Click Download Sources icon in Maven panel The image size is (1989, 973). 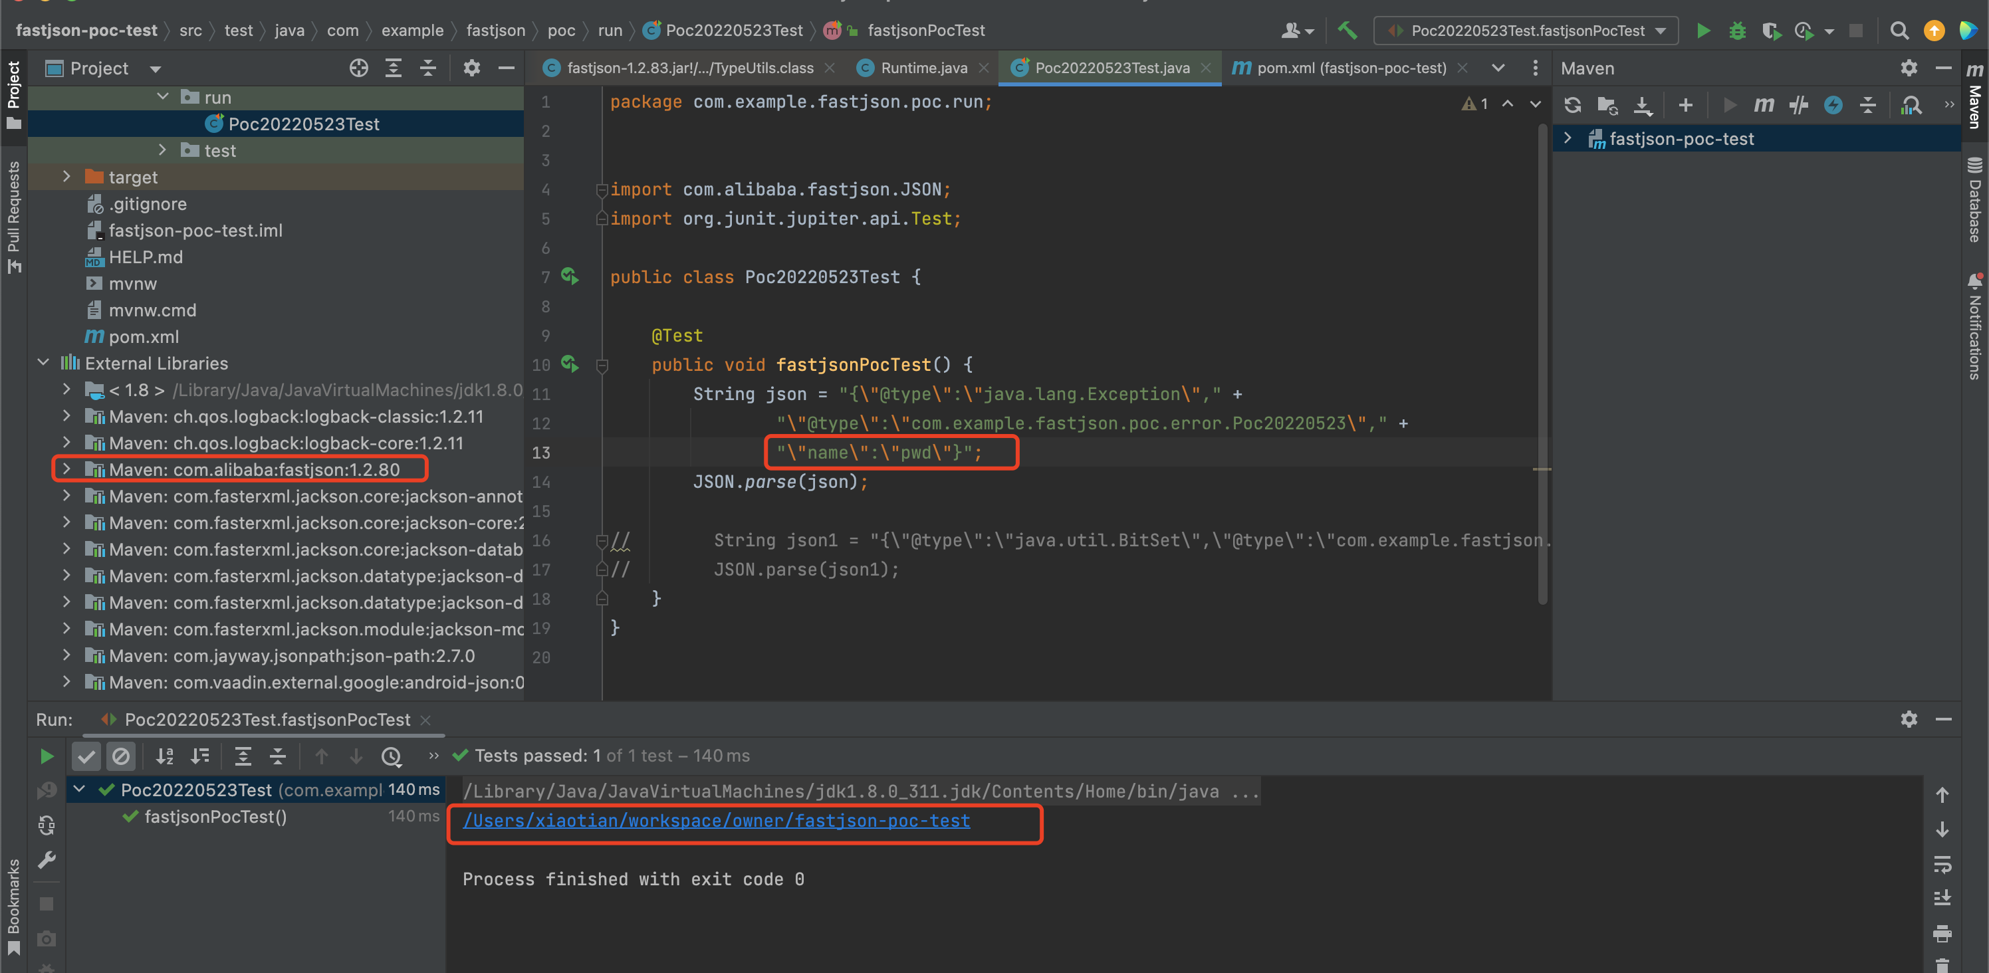pyautogui.click(x=1642, y=105)
